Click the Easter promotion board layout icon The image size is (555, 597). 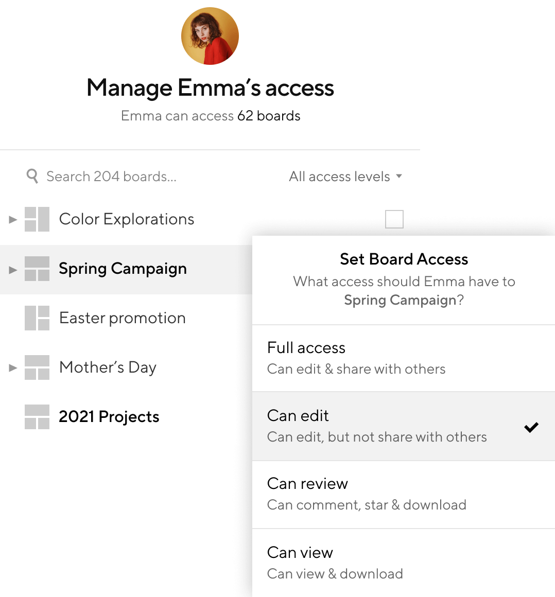tap(37, 318)
